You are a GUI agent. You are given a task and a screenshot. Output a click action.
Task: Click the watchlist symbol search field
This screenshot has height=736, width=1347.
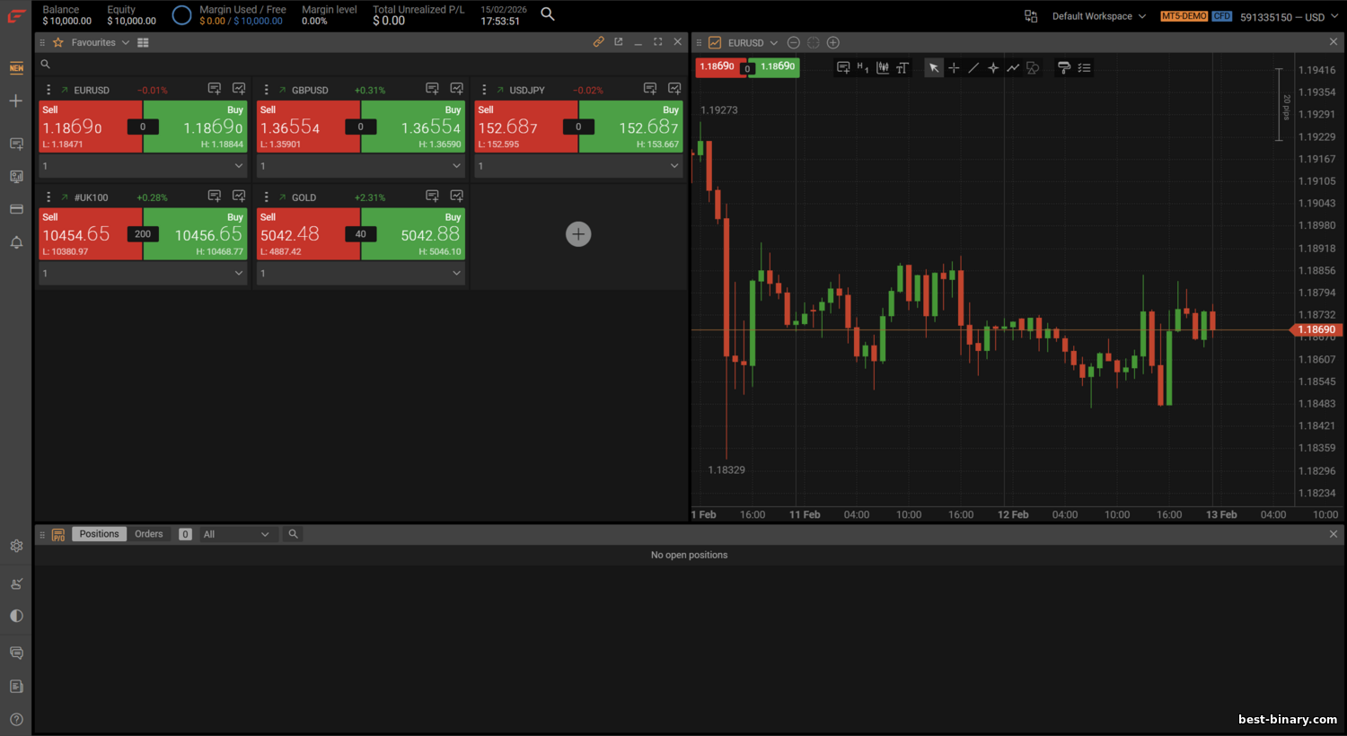coord(359,64)
